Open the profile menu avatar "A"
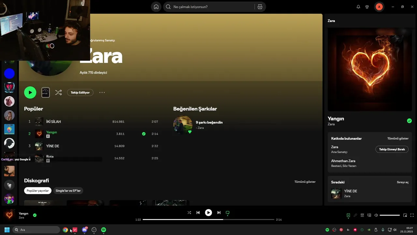Viewport: 417px width, 235px height. [379, 7]
